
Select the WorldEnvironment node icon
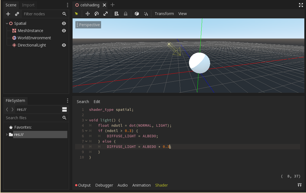pos(14,38)
